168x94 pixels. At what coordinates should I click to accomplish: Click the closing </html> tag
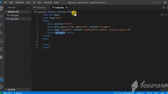coord(46,48)
